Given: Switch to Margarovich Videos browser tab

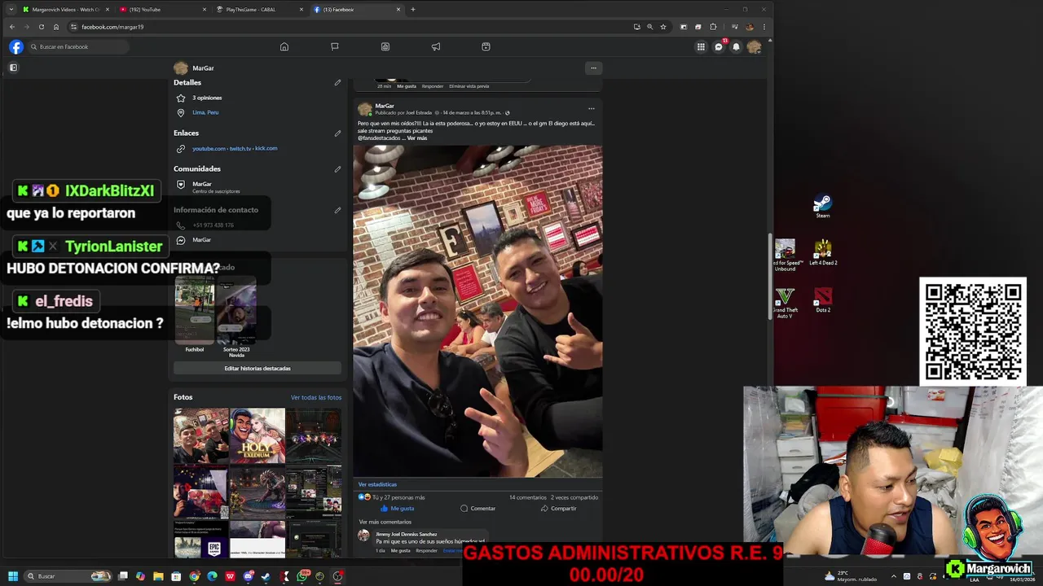Looking at the screenshot, I should point(65,9).
